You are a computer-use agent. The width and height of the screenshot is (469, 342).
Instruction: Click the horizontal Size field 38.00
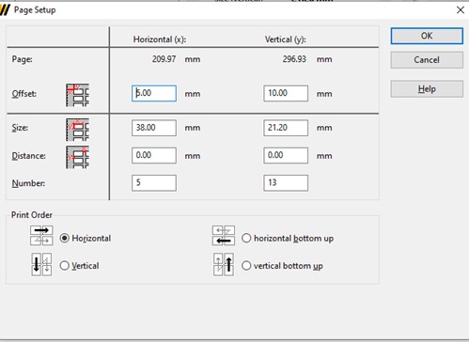coord(154,128)
